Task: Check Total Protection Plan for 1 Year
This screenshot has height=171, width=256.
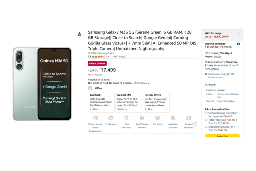Action: [206, 120]
